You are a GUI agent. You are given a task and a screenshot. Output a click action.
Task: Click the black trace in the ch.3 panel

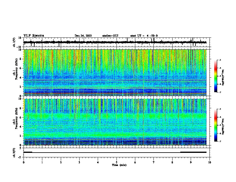click(115, 152)
